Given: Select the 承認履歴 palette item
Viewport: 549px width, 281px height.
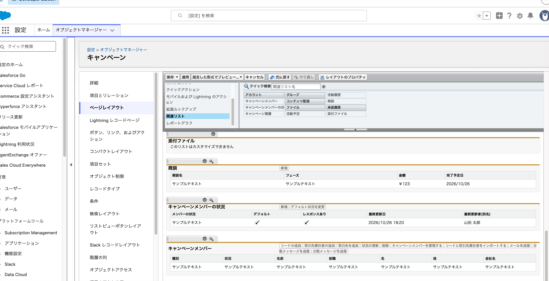Looking at the screenshot, I should pyautogui.click(x=346, y=108).
